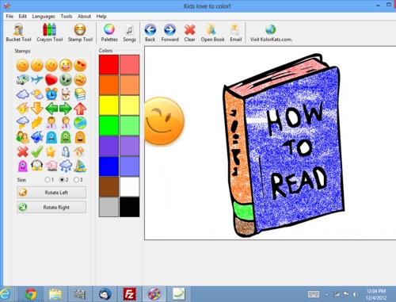The image size is (396, 302).
Task: Click the Rotate Right button
Action: point(51,207)
